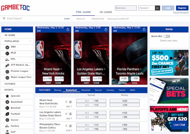The width and height of the screenshot is (190, 134).
Task: Select IN-GAME in the left sidebar
Action: tap(17, 35)
